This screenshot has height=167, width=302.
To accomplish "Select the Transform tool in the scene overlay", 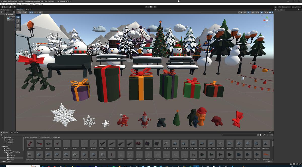I will click(18, 30).
